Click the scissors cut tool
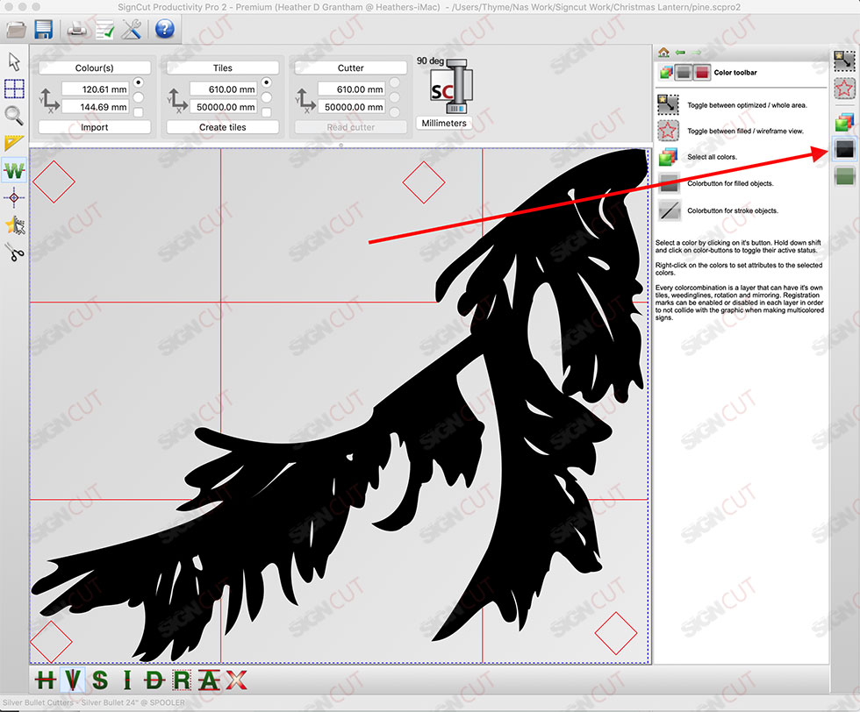This screenshot has width=860, height=712. point(15,253)
